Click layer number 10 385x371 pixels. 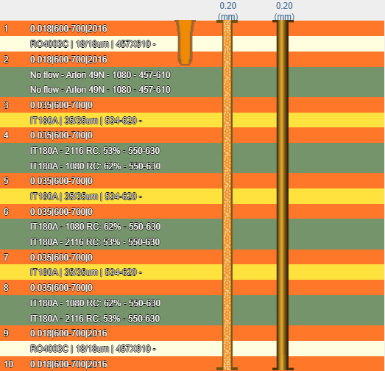pyautogui.click(x=9, y=364)
